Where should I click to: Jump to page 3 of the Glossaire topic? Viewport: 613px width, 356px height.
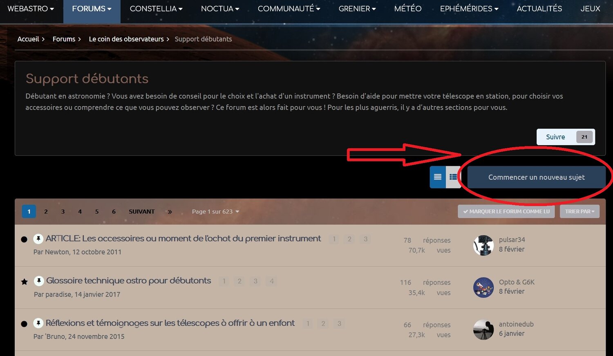pyautogui.click(x=255, y=281)
